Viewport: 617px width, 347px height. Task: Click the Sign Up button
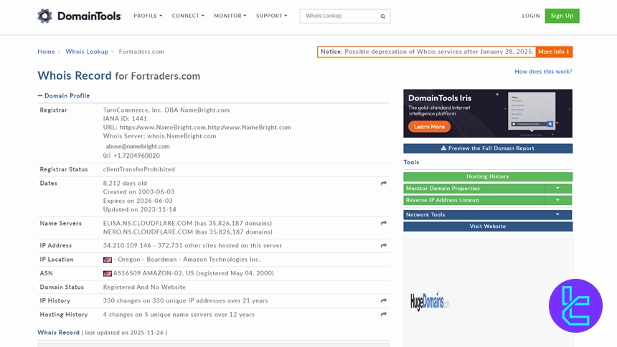[562, 16]
